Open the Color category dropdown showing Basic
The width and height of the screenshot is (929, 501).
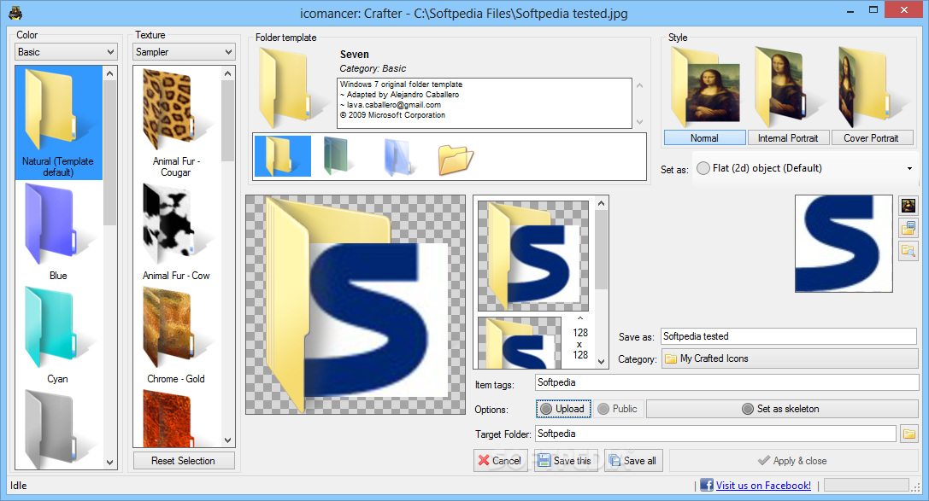click(x=66, y=52)
